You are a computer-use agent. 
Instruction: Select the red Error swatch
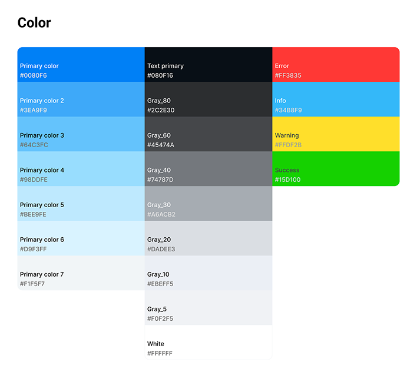[336, 65]
